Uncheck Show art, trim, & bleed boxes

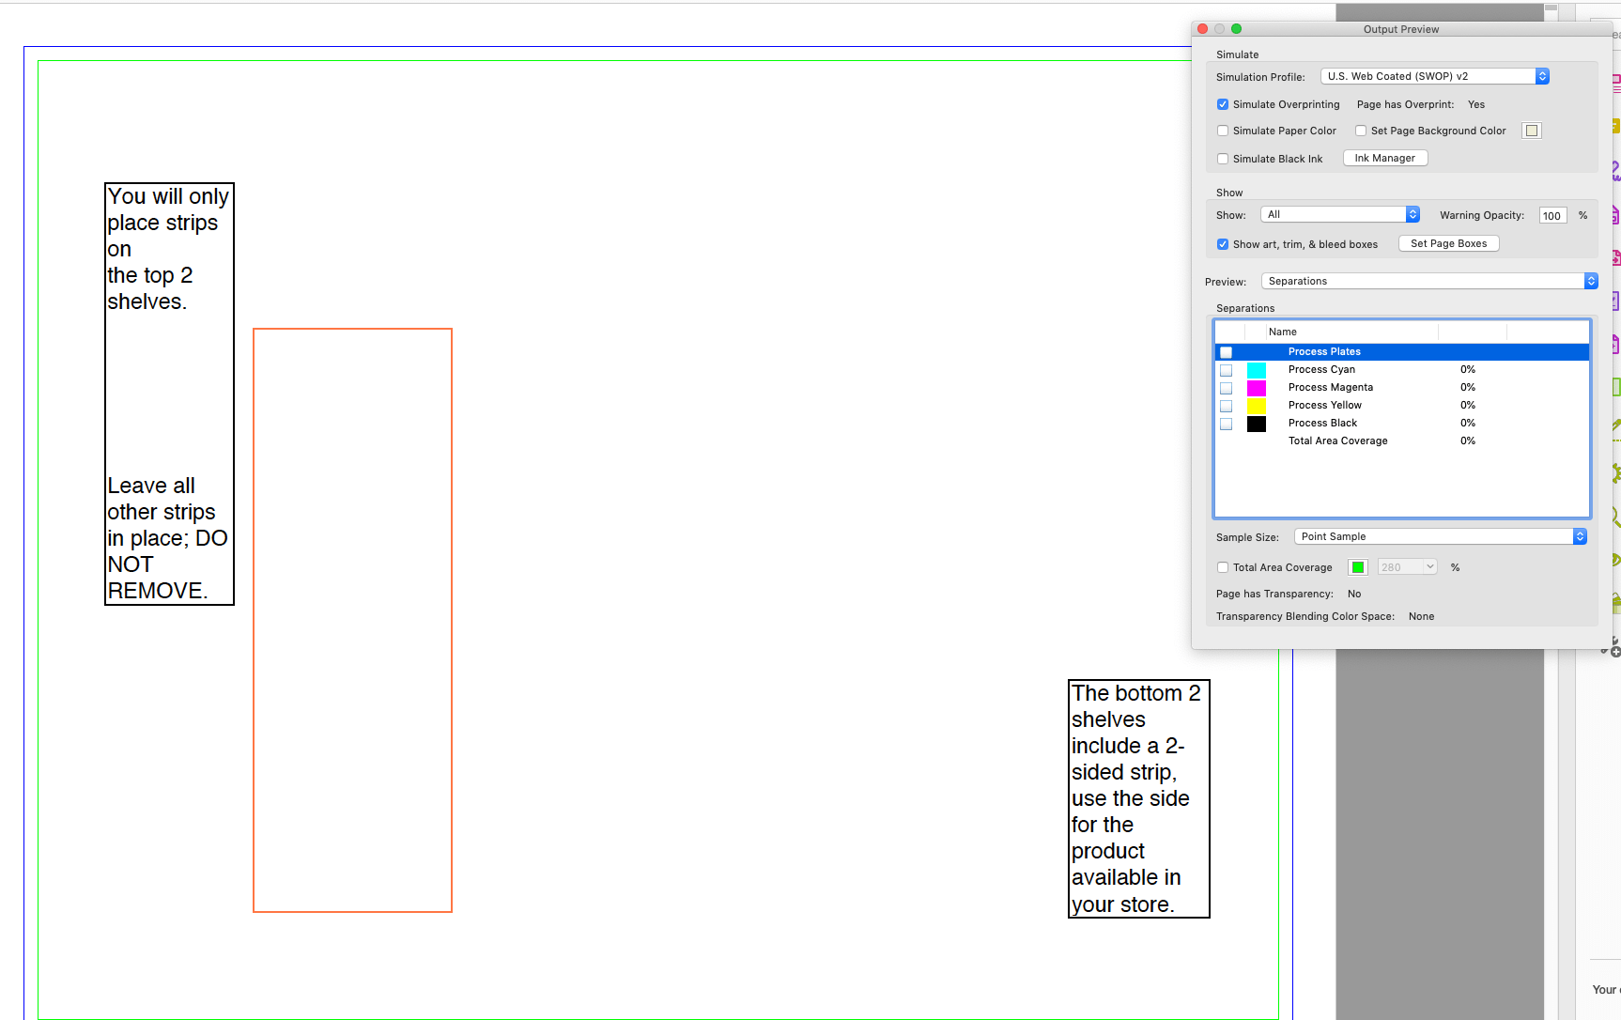tap(1223, 244)
